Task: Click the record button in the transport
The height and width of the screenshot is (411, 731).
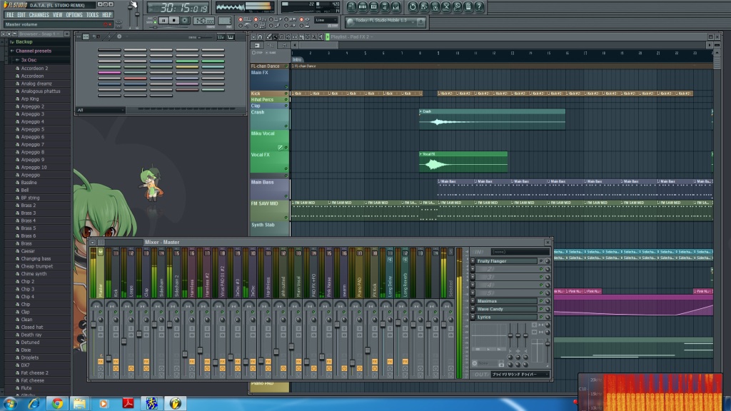Action: pyautogui.click(x=185, y=21)
